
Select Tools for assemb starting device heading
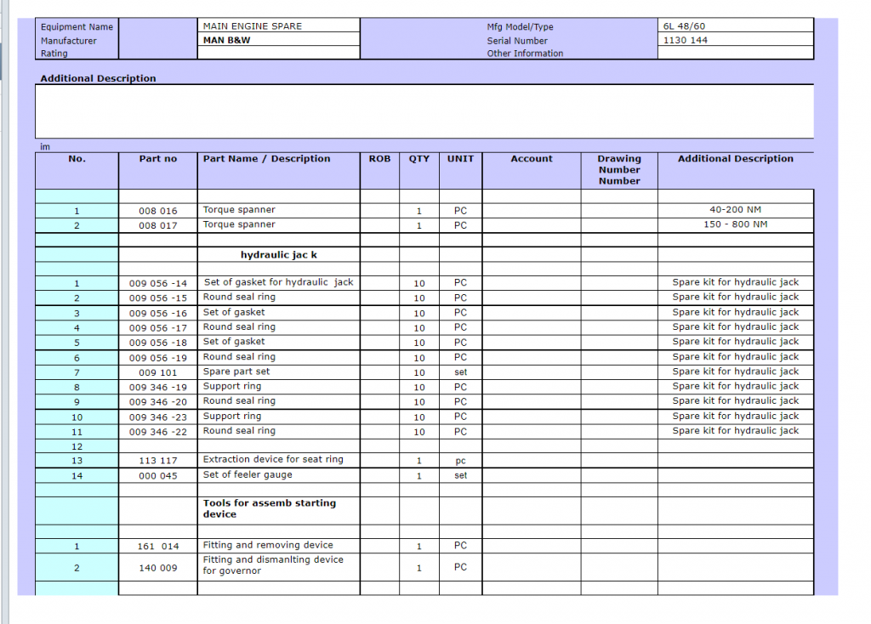click(x=278, y=508)
